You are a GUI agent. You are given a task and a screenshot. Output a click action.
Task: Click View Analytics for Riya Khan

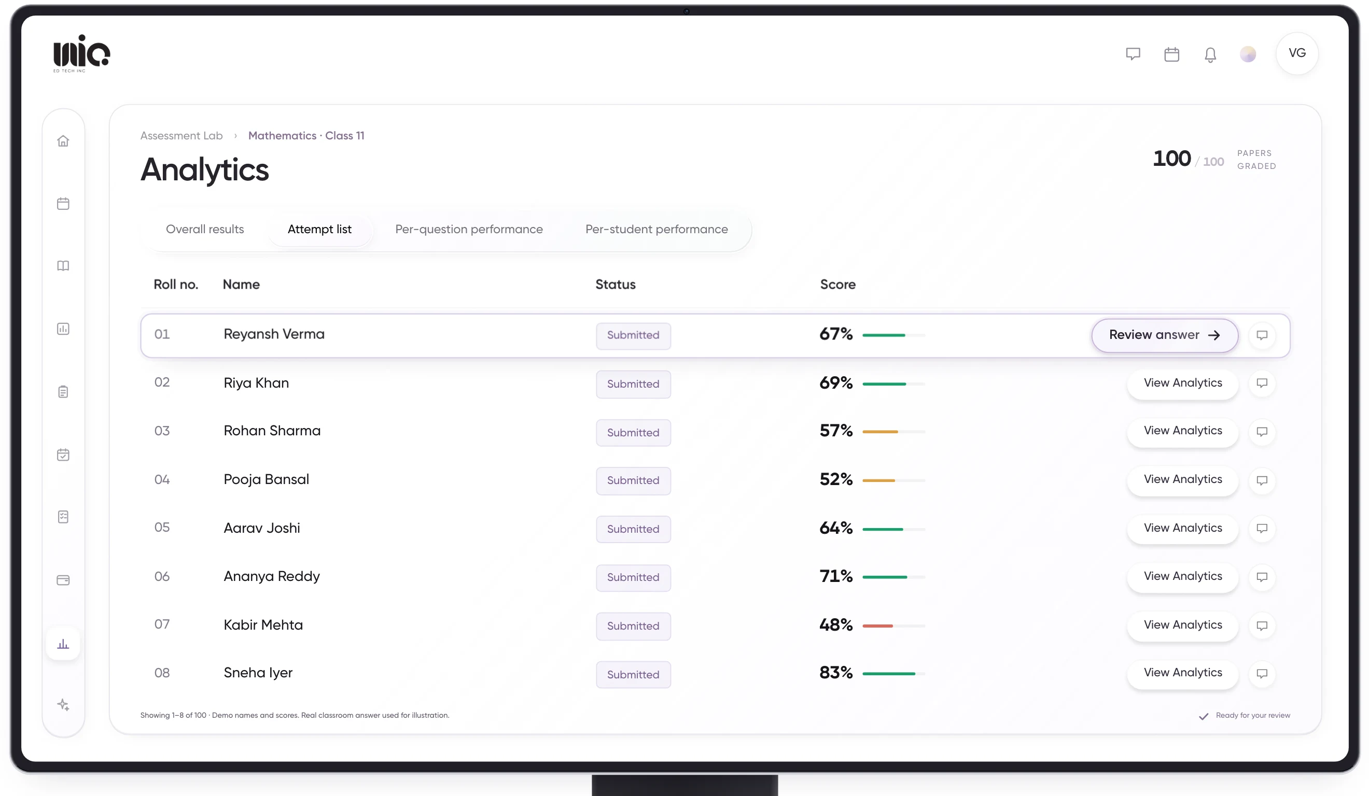[1183, 383]
